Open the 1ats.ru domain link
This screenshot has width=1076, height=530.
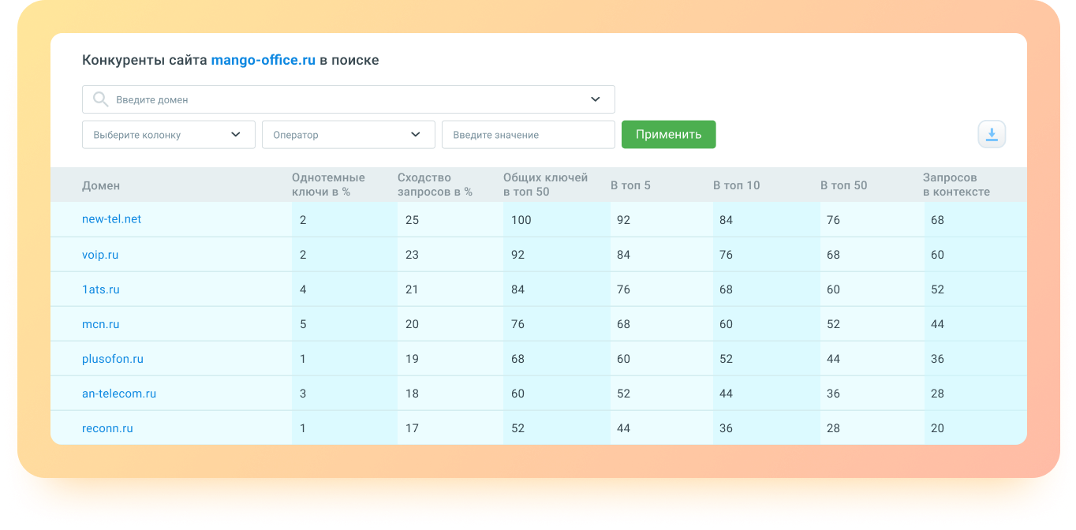(101, 289)
